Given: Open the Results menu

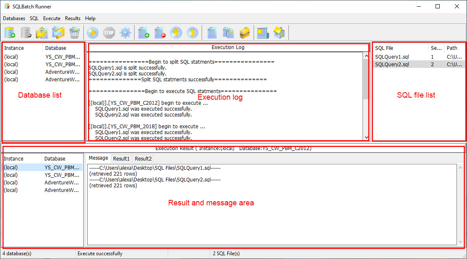Looking at the screenshot, I should 73,18.
